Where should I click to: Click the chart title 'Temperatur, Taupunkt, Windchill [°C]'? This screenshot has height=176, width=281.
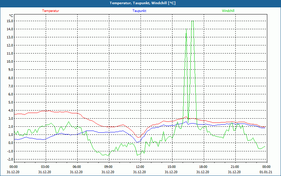143,3
